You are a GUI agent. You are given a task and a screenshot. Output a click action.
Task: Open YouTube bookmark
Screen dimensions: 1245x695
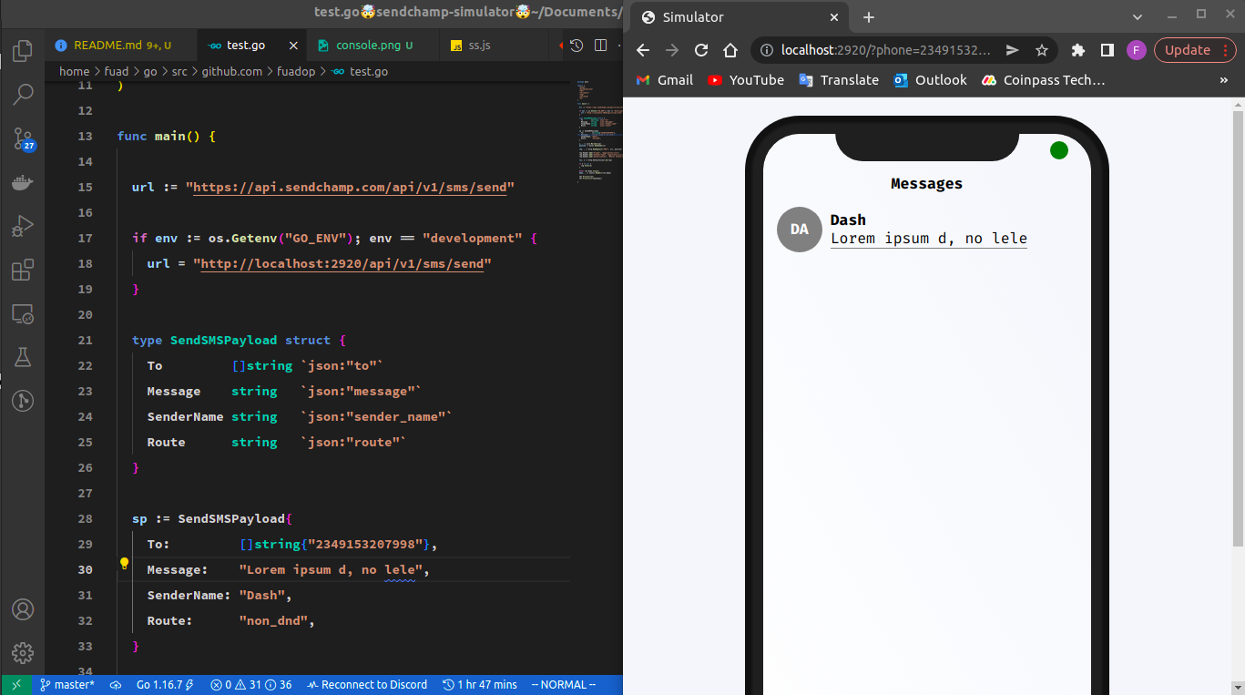tap(746, 80)
